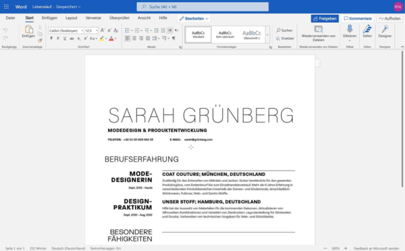Screen dimensions: 405x251
Task: Apply superscript formatting
Action: pyautogui.click(x=86, y=39)
